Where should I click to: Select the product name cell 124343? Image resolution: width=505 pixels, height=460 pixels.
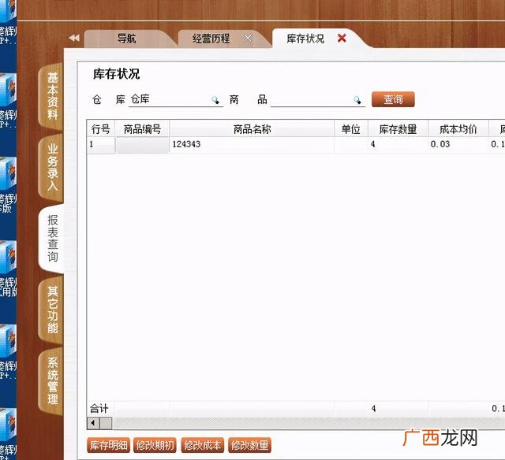[252, 144]
